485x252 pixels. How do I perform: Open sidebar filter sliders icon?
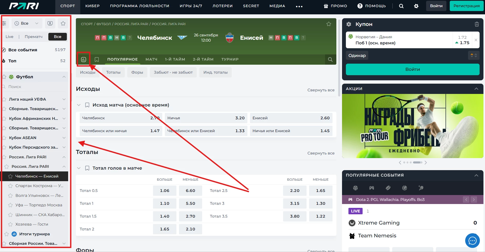4,23
